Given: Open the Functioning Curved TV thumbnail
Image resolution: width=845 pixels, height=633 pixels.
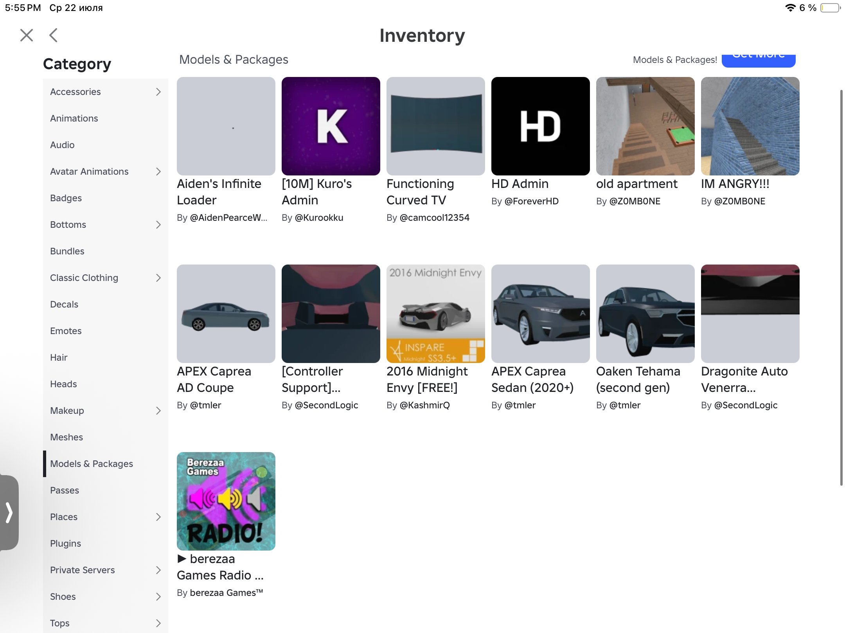Looking at the screenshot, I should click(x=435, y=126).
